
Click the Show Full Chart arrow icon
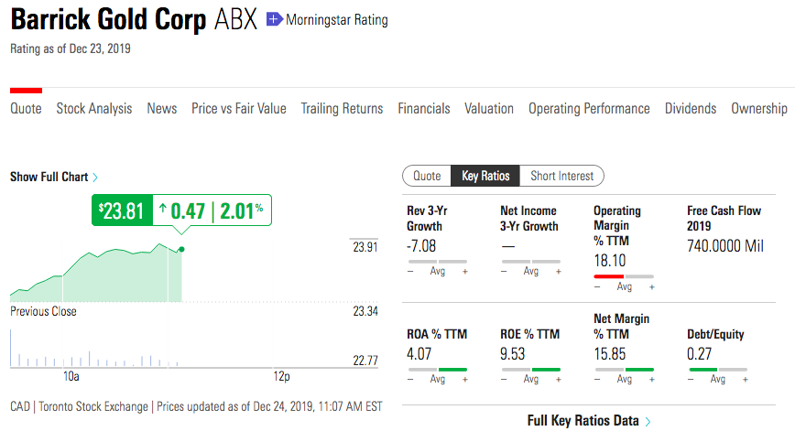point(95,178)
